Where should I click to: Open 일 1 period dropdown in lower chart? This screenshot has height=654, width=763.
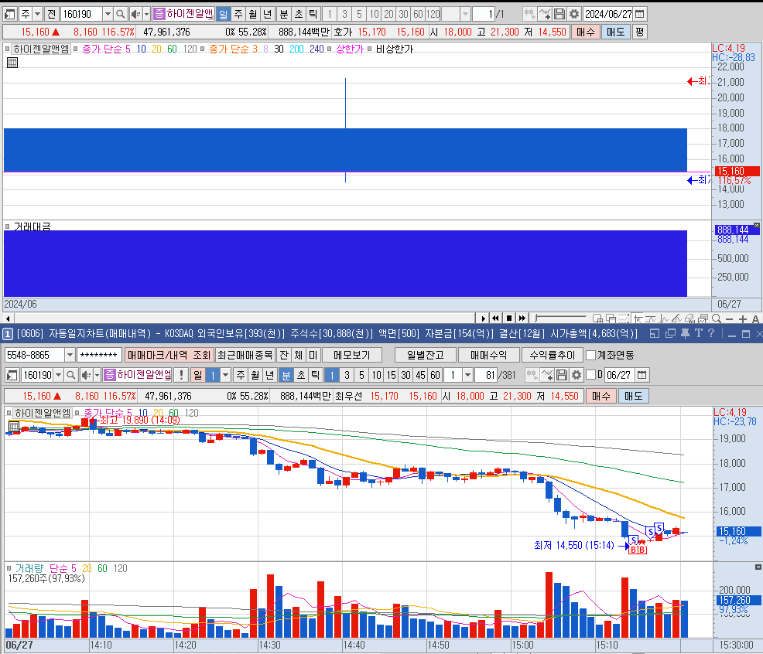(x=225, y=375)
